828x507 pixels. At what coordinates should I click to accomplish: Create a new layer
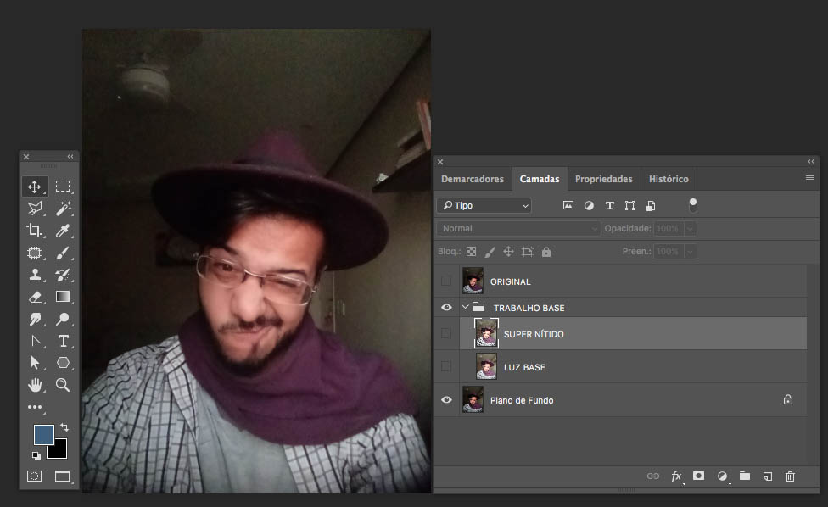[x=767, y=476]
